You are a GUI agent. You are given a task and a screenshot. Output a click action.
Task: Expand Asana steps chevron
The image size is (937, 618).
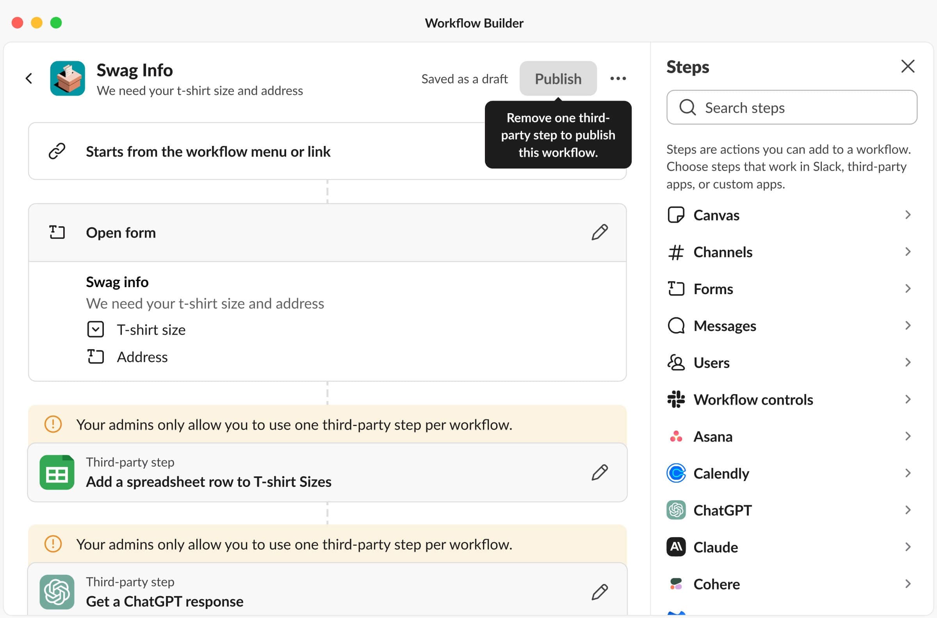tap(908, 436)
